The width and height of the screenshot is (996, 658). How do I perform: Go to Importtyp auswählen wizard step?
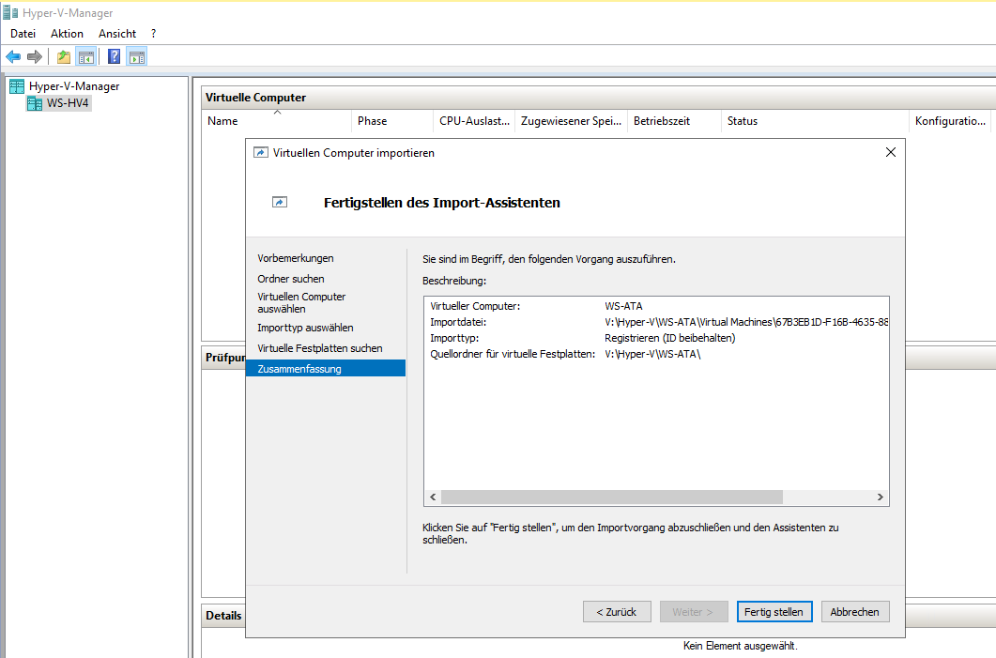pos(305,328)
